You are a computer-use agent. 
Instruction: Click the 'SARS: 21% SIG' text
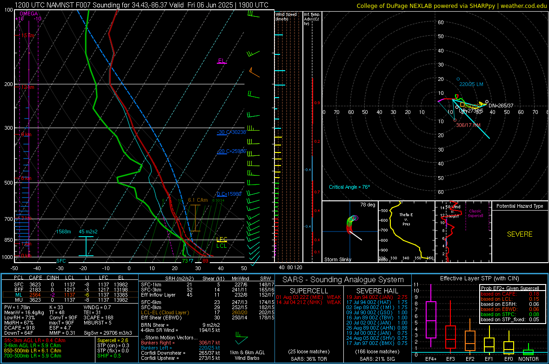(377, 359)
